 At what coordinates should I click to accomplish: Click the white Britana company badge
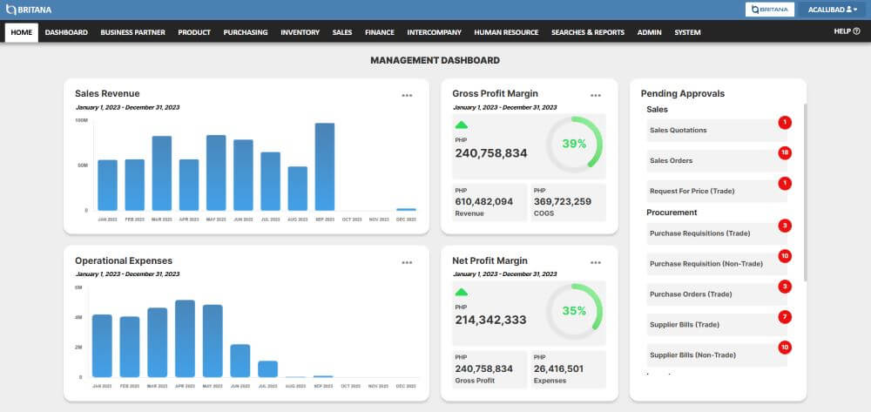[770, 10]
